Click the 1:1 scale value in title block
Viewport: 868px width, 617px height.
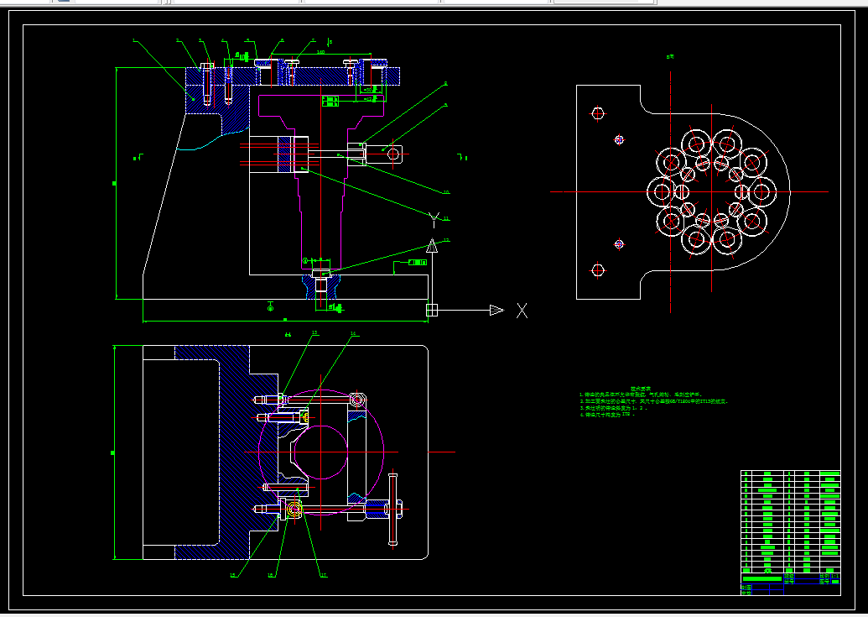coord(835,576)
